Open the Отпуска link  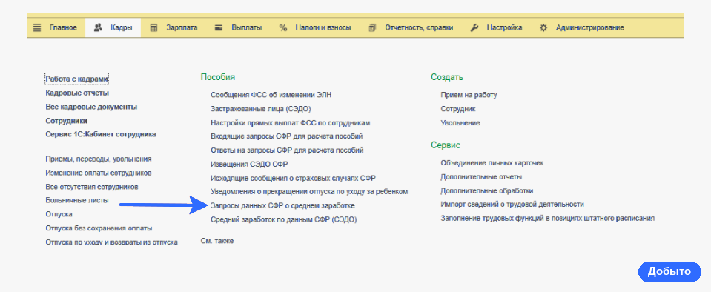click(x=59, y=214)
